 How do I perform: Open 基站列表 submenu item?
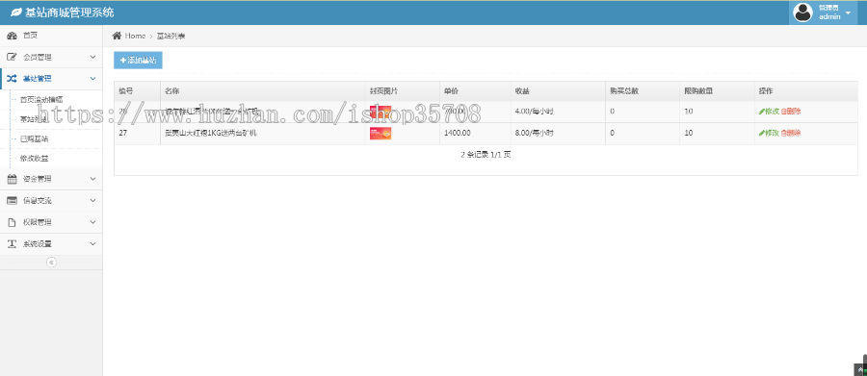tap(34, 119)
